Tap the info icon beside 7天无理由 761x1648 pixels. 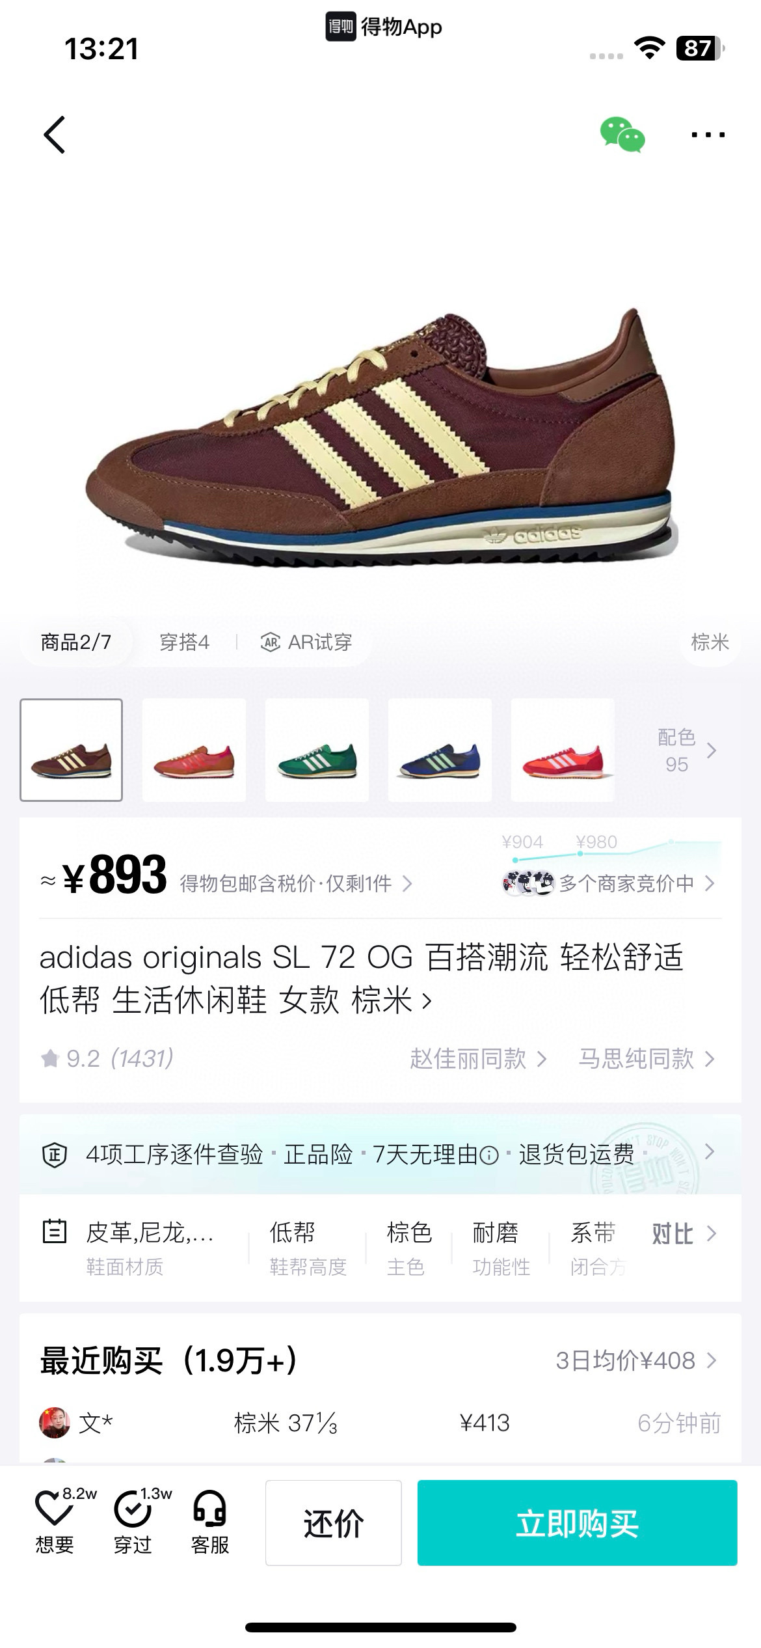489,1155
